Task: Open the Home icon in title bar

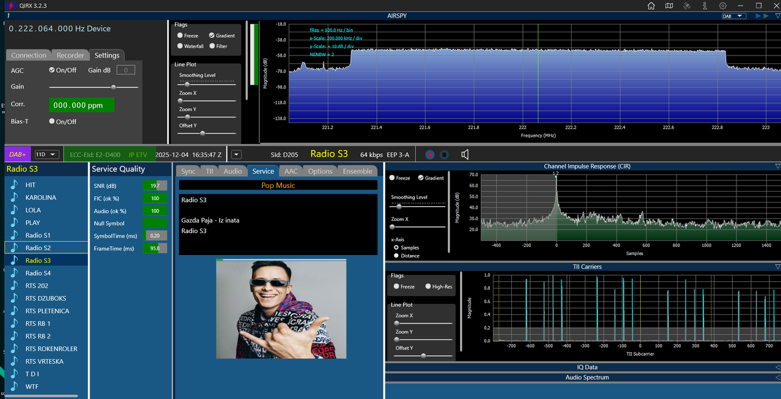Action: coord(652,5)
